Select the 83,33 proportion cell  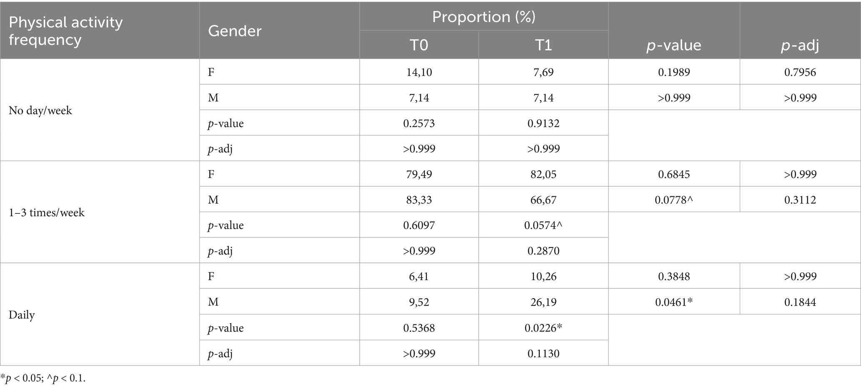[419, 200]
